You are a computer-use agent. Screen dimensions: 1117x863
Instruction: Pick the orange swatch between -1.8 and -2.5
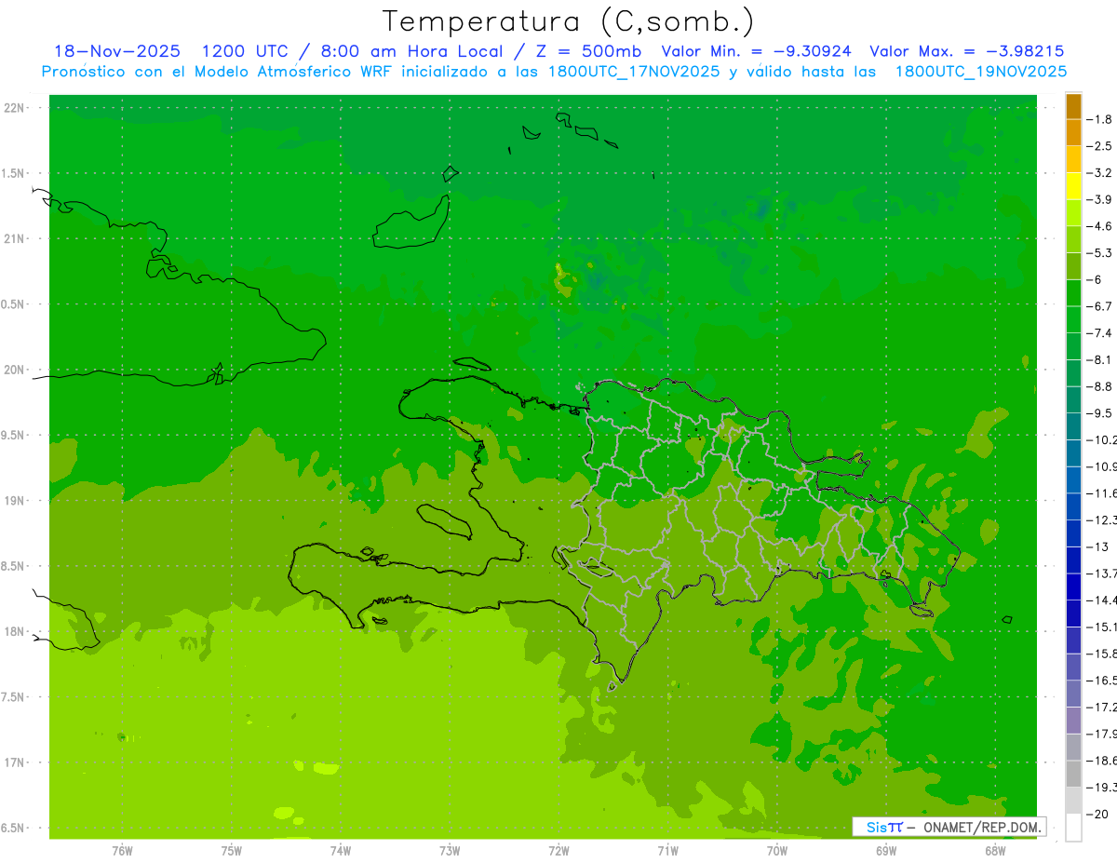(1073, 132)
